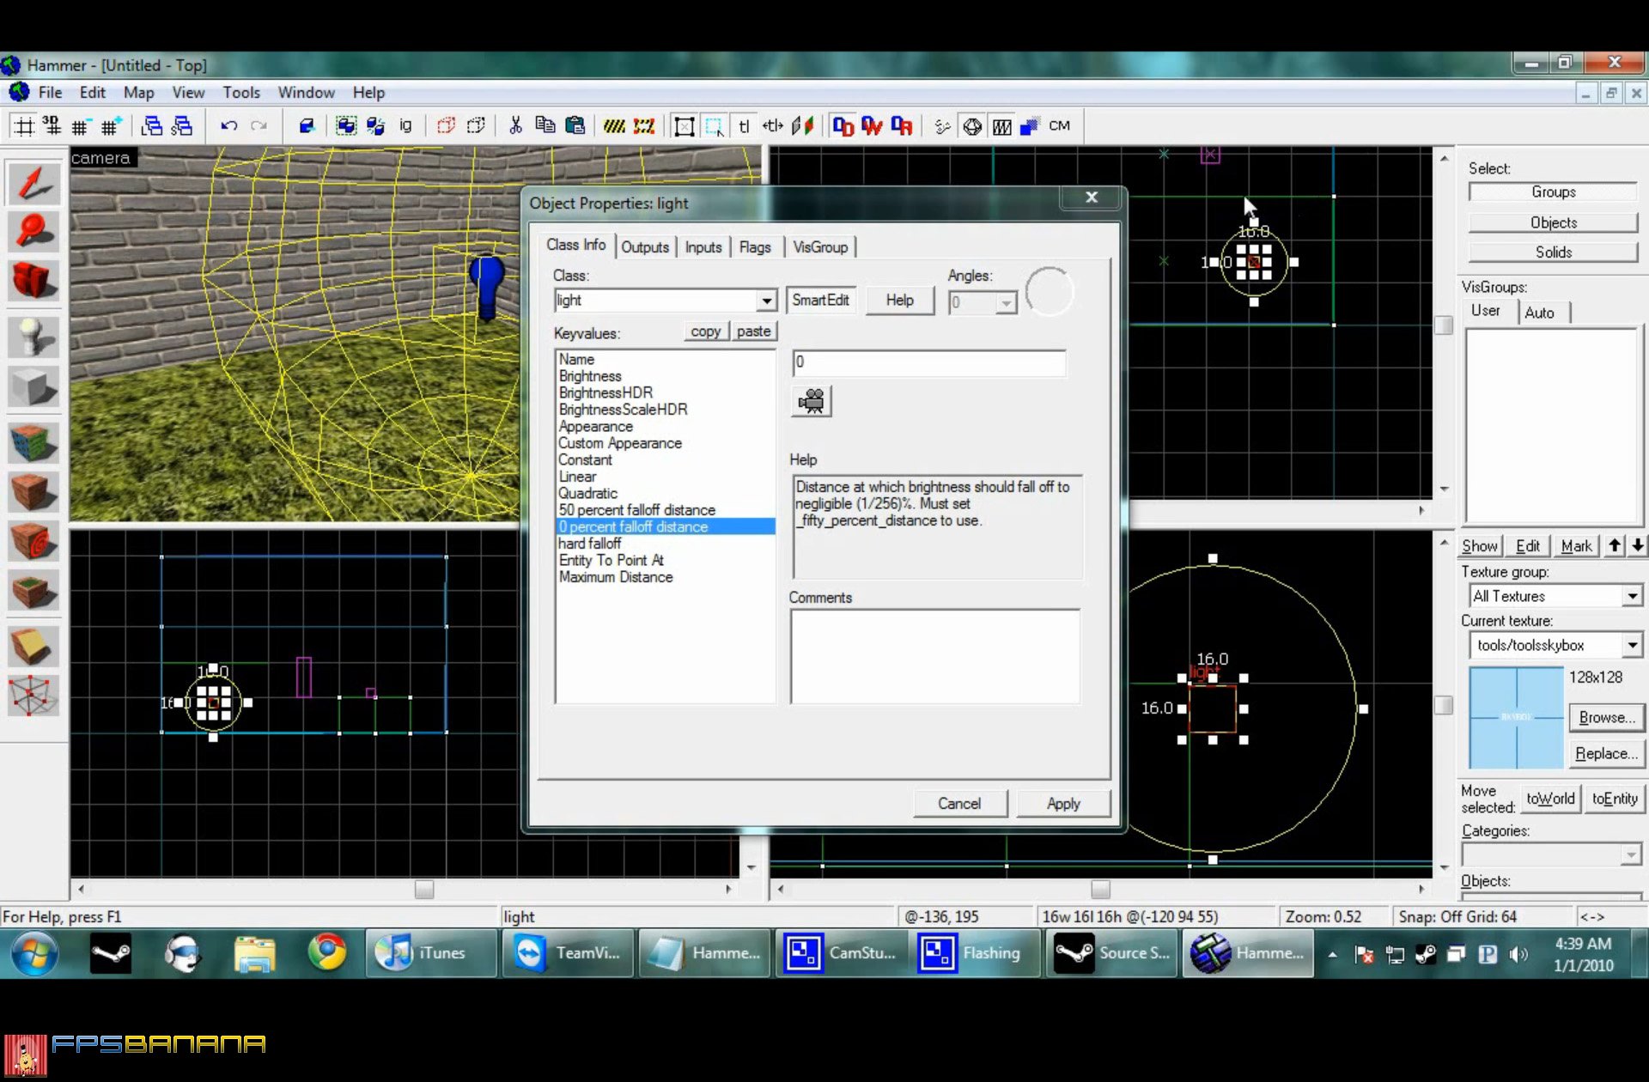Click the toEntity button
This screenshot has height=1082, width=1649.
[x=1615, y=799]
